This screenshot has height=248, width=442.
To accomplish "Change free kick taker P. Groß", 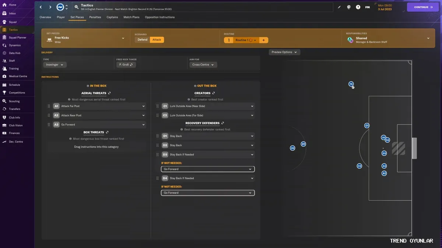I will click(x=126, y=65).
